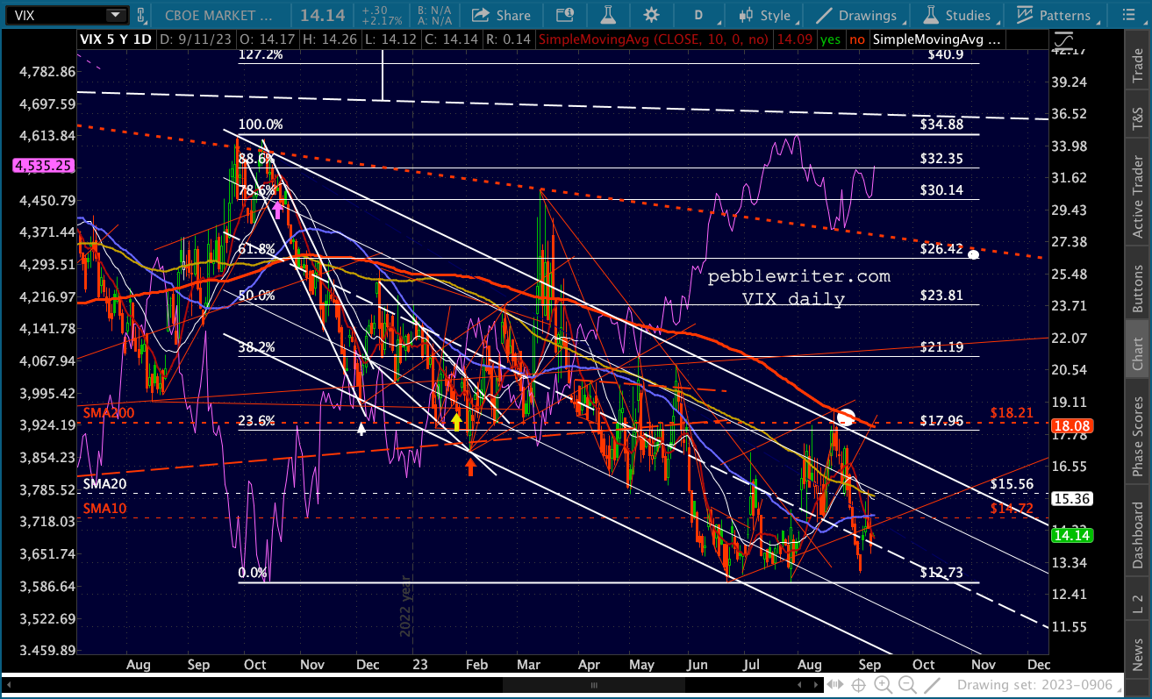Click the Share button
The height and width of the screenshot is (699, 1152).
(x=501, y=15)
